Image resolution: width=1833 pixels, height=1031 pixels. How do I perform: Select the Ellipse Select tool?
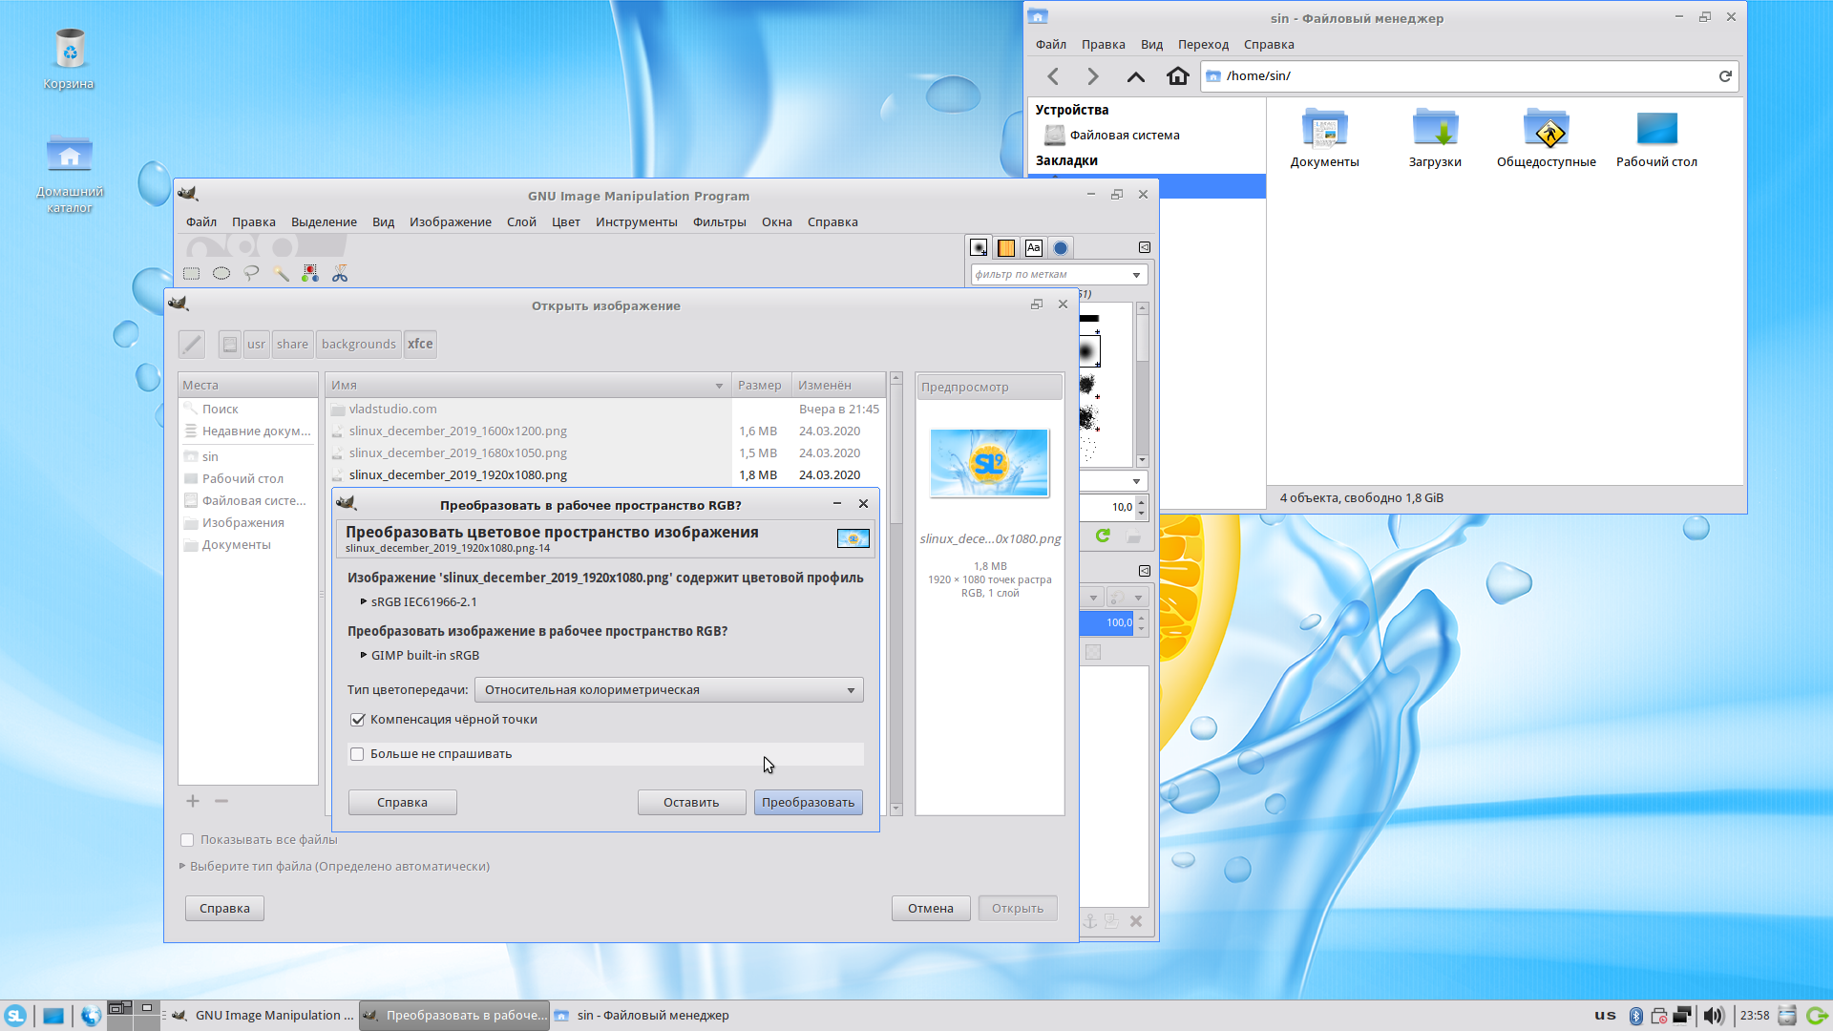[221, 274]
